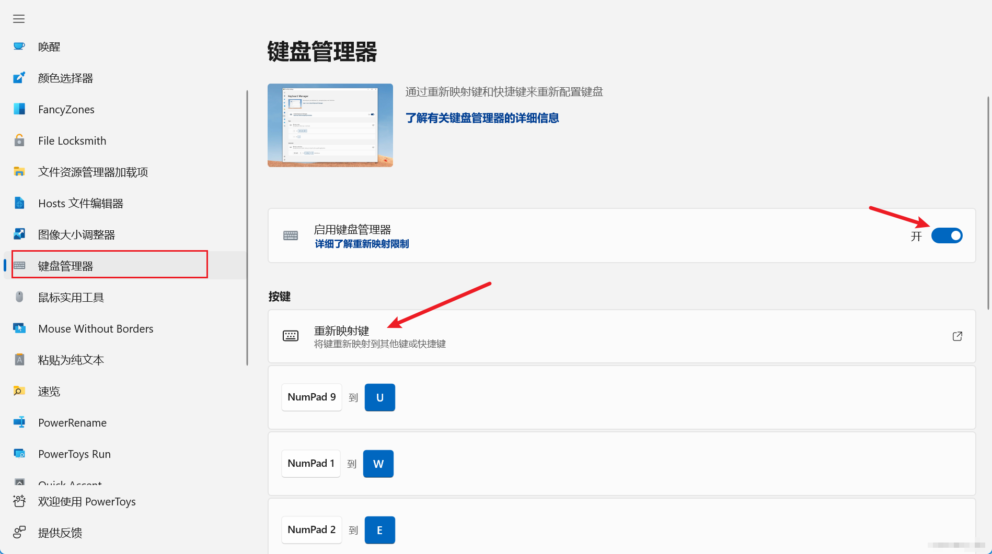Click the 颜色选择器 color picker icon

pos(19,78)
